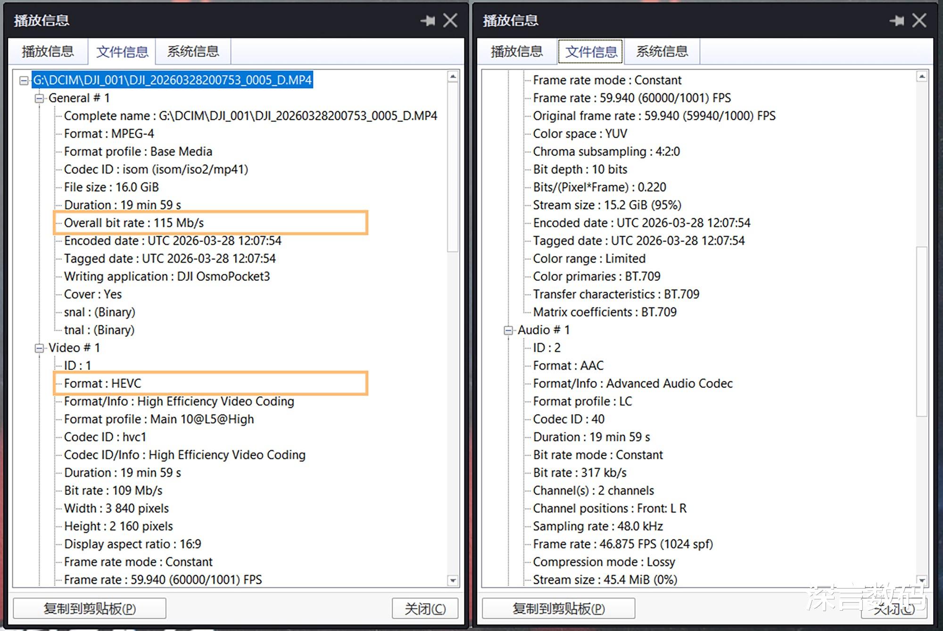Click 复制到剪贴板 button in left window

90,608
